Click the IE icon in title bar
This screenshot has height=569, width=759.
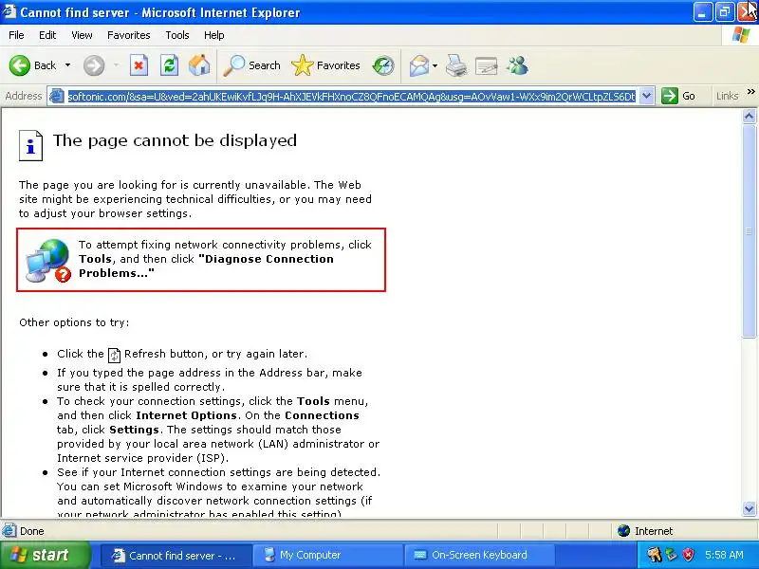[x=9, y=11]
